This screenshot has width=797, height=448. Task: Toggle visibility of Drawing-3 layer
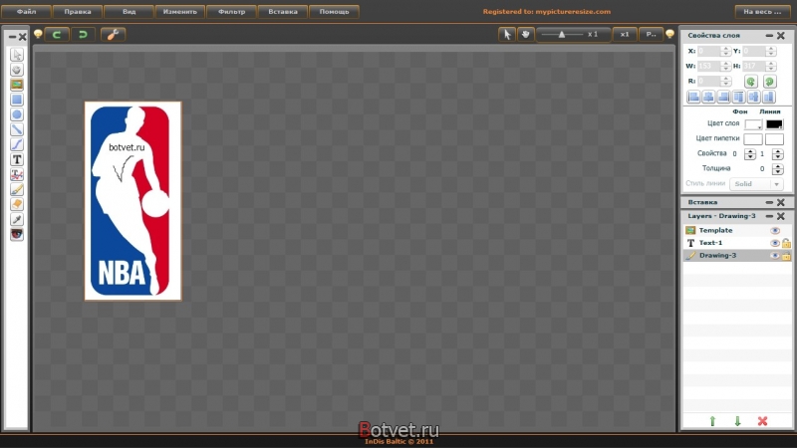click(775, 256)
